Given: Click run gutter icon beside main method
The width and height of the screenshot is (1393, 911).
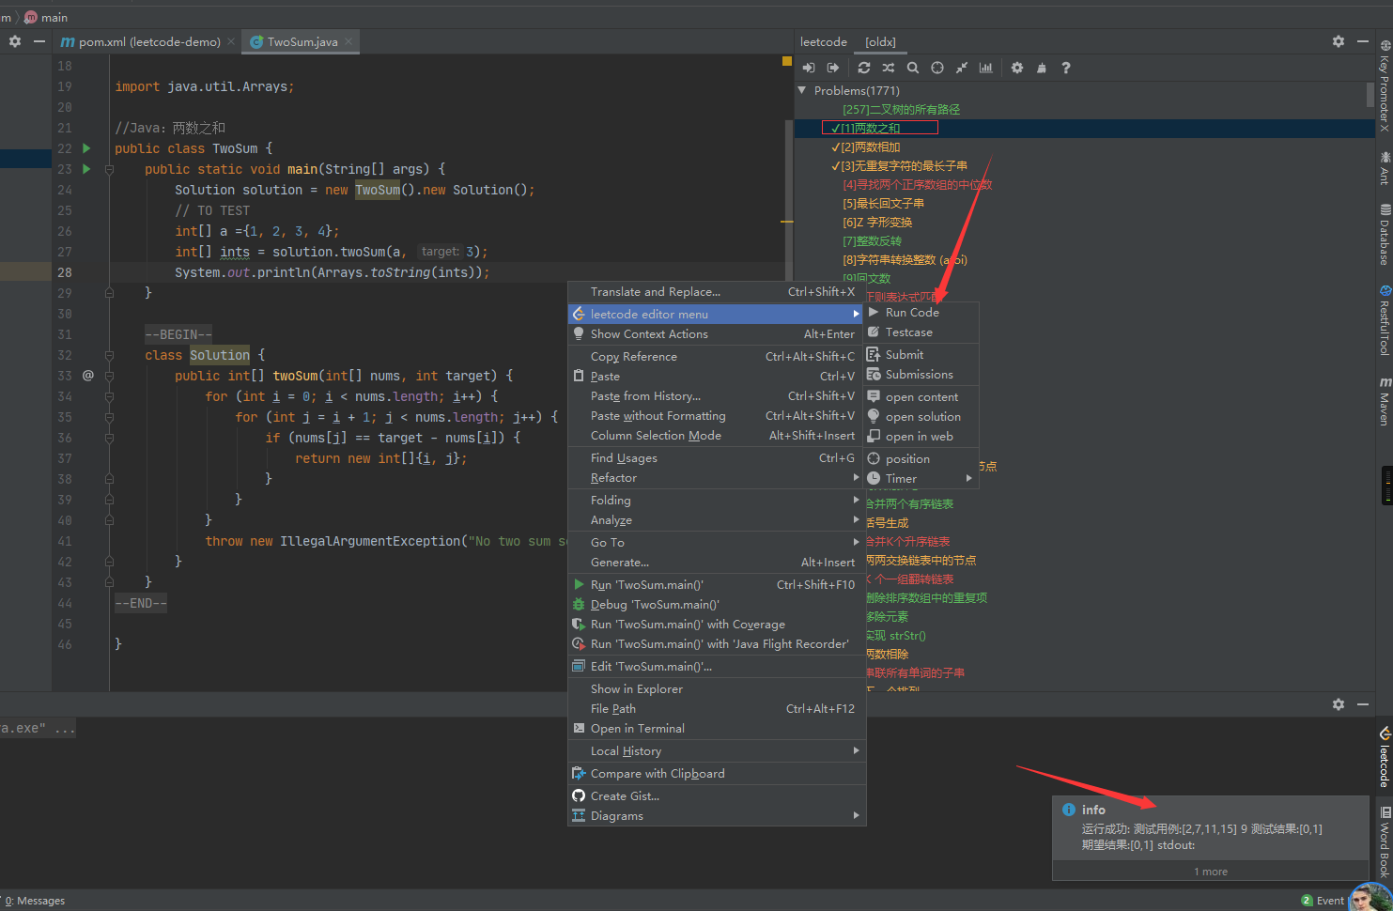Looking at the screenshot, I should tap(86, 169).
